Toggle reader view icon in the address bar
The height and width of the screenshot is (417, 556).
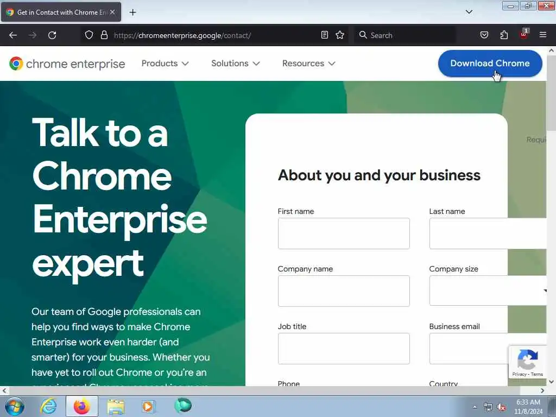pyautogui.click(x=325, y=35)
